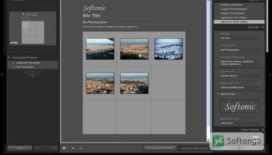Open Collection Title presets dropdown arrow
The image size is (272, 155).
(259, 45)
